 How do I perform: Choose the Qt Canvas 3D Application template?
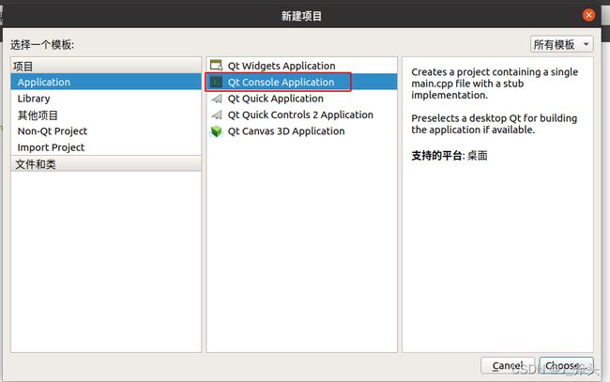tap(302, 131)
